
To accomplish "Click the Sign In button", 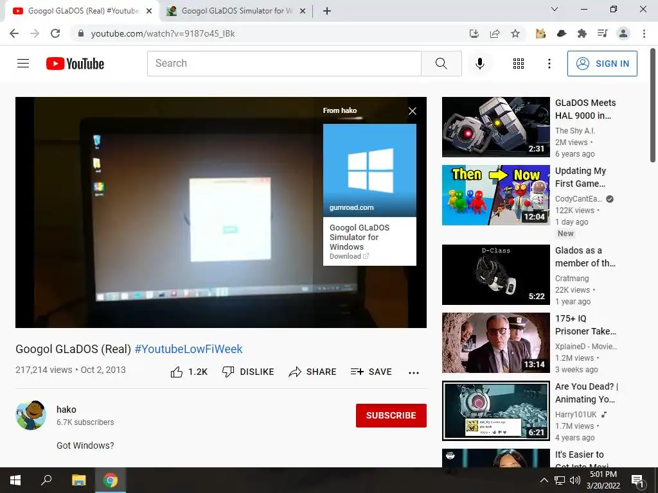I will pos(602,64).
